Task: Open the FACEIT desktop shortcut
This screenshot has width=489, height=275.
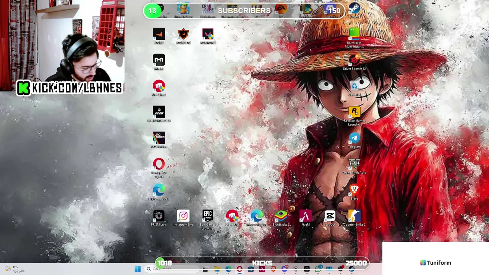Action: pos(159,37)
